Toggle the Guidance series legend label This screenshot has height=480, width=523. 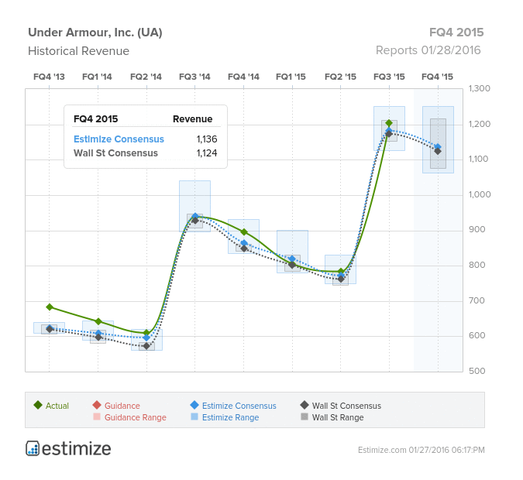pos(122,406)
